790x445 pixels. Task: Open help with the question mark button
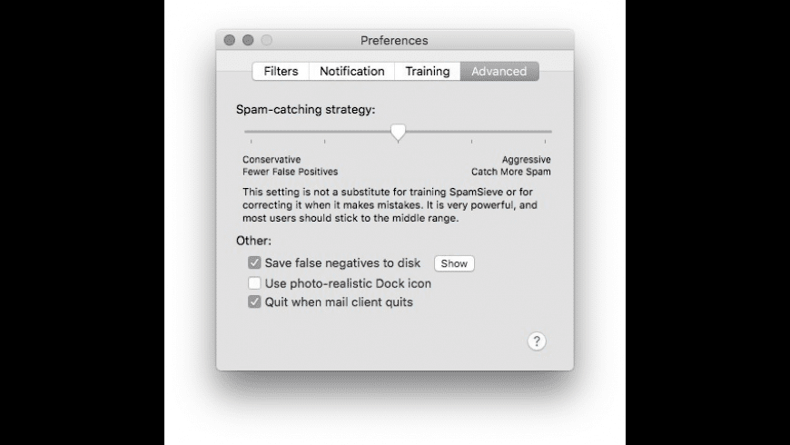(537, 341)
